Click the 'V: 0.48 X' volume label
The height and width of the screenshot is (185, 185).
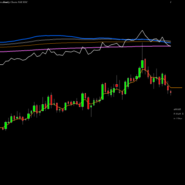(178, 114)
